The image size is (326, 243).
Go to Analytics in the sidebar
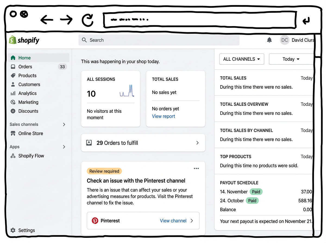pos(27,93)
